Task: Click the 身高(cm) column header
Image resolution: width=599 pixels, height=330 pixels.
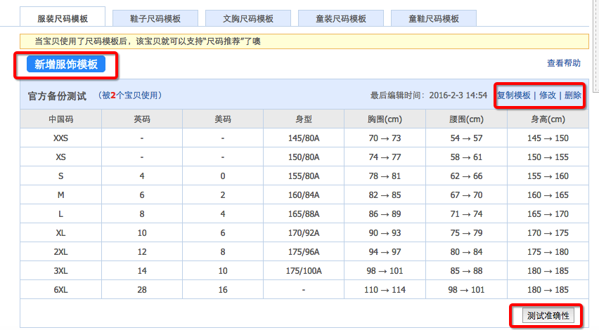Action: click(x=548, y=119)
